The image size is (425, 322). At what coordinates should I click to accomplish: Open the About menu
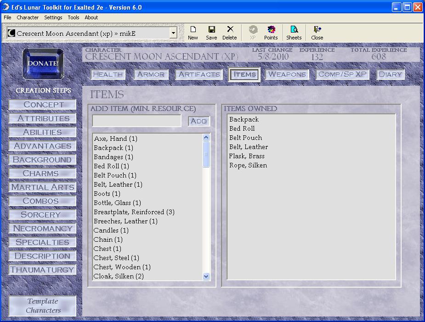click(x=91, y=17)
